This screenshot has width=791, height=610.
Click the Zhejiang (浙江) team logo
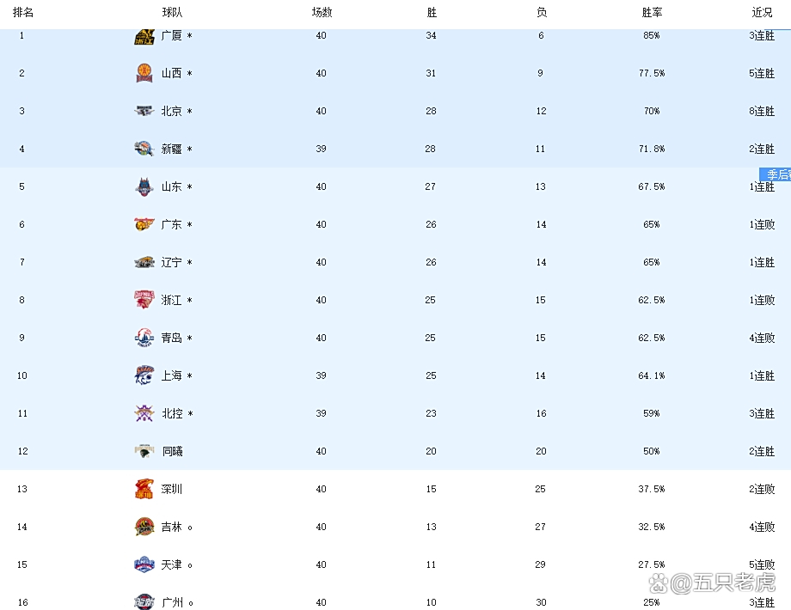tap(144, 301)
